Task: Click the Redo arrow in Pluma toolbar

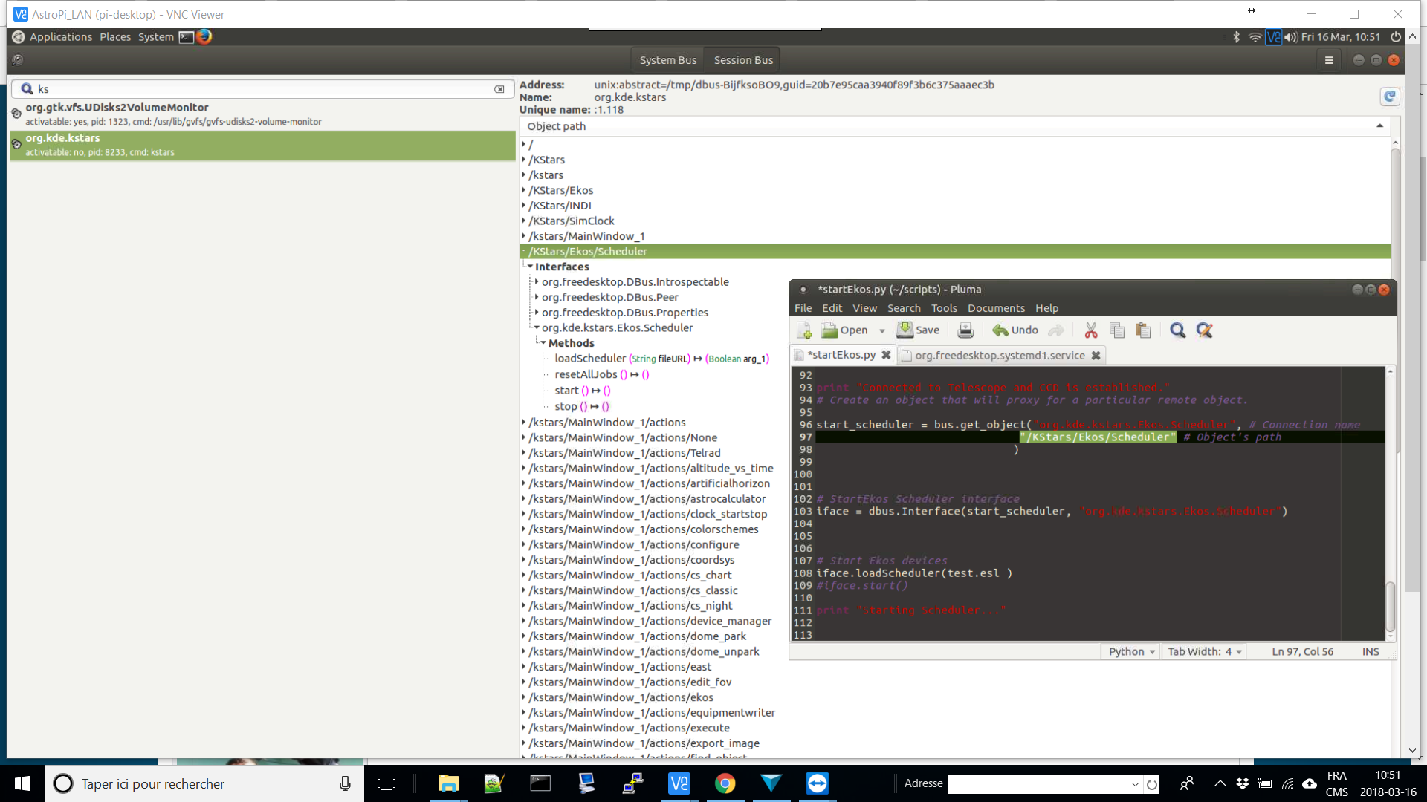Action: pos(1056,330)
